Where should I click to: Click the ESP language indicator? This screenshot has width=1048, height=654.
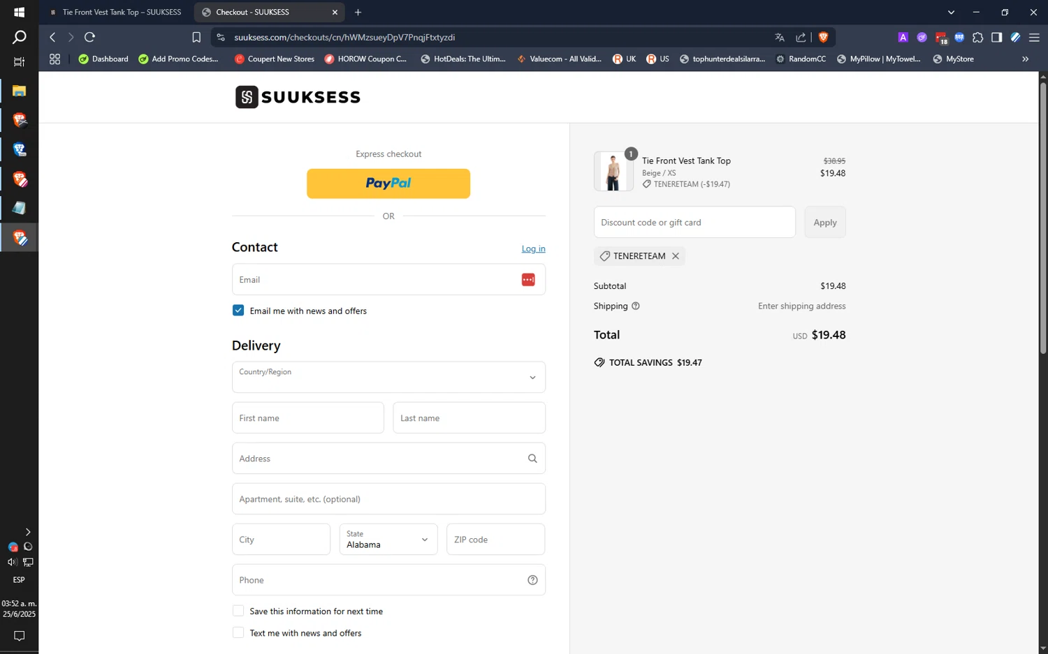[19, 580]
